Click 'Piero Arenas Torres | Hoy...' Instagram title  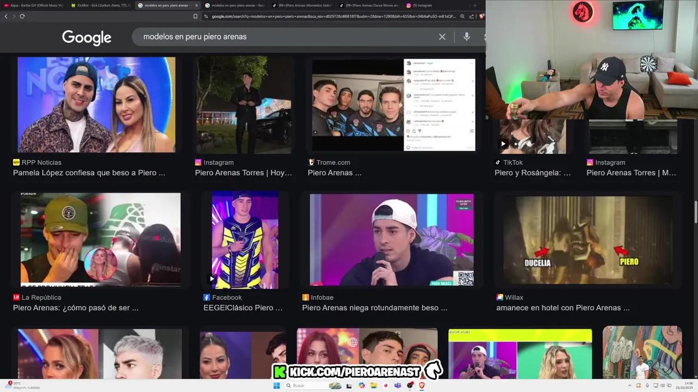tap(243, 173)
